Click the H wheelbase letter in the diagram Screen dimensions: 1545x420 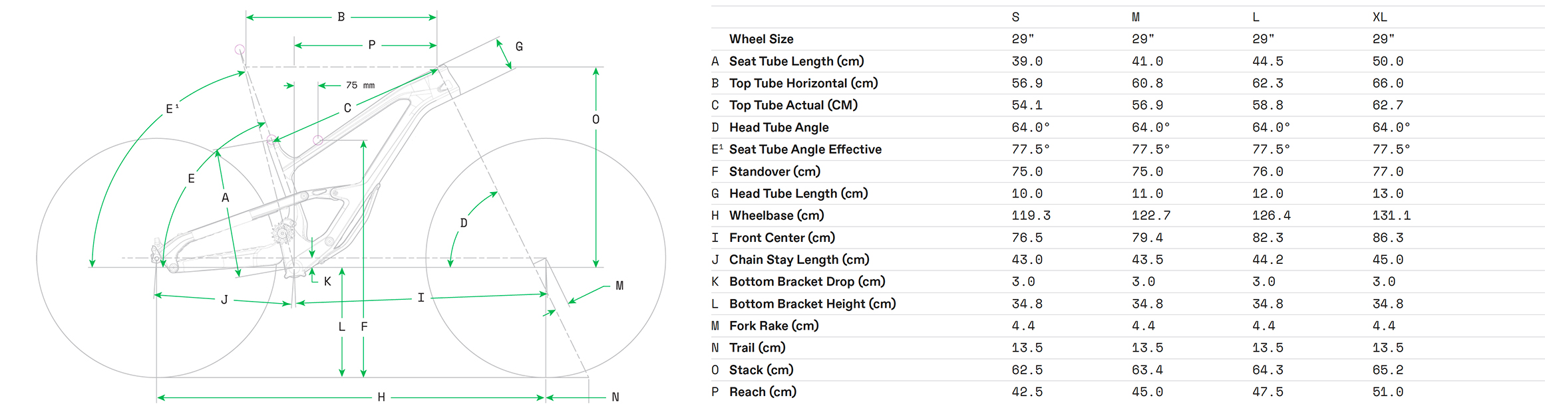[381, 397]
